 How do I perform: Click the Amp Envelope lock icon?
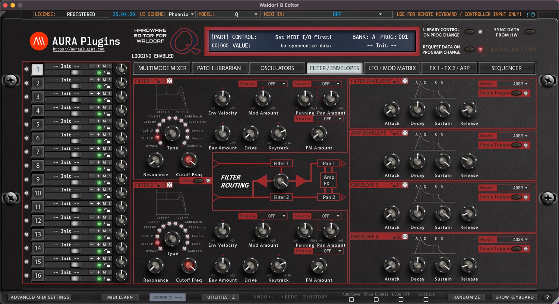tap(393, 133)
